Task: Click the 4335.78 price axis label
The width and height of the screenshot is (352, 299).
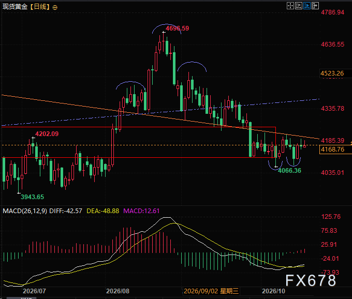Action: [x=332, y=109]
